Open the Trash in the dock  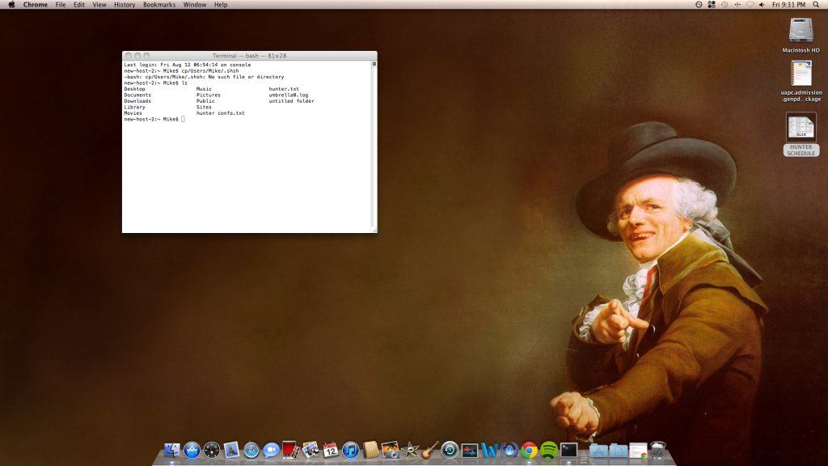tap(658, 450)
